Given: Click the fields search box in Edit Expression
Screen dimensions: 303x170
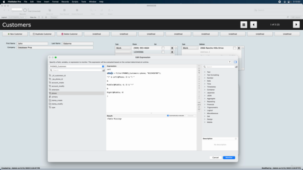Looking at the screenshot, I should pos(76,70).
